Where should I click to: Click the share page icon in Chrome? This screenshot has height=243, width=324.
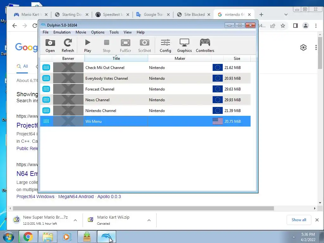pyautogui.click(x=273, y=26)
